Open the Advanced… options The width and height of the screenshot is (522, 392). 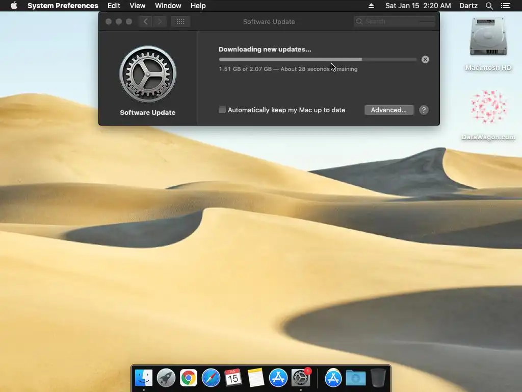coord(389,110)
